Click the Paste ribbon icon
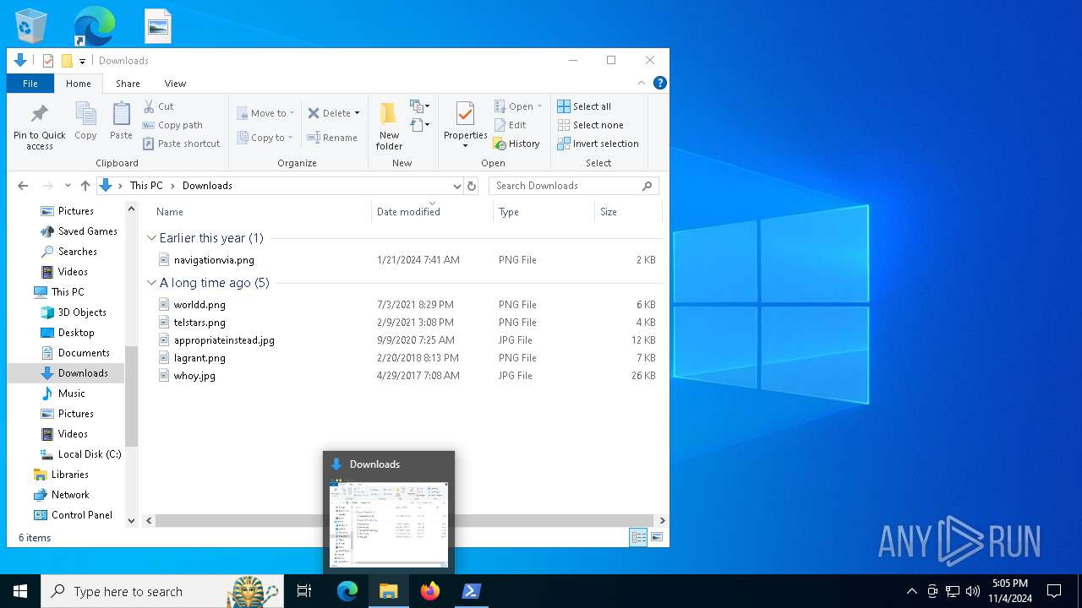 [x=121, y=122]
